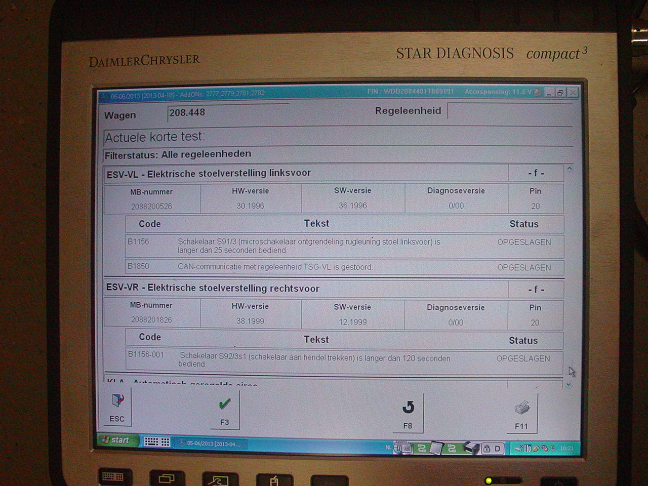This screenshot has width=648, height=486.
Task: Click the NL language indicator
Action: [x=388, y=448]
